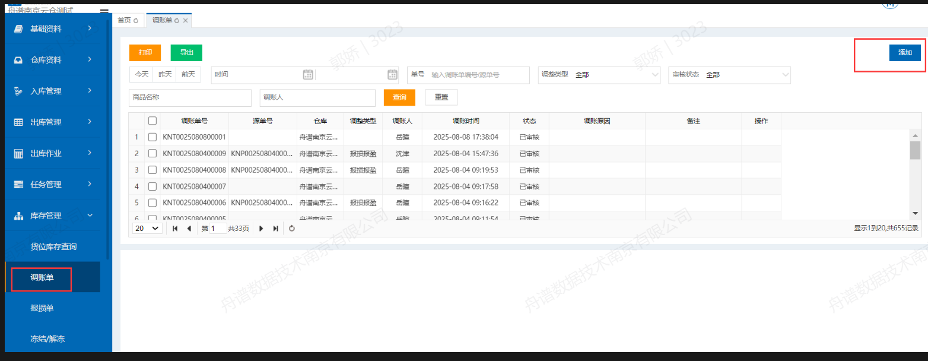This screenshot has width=928, height=361.
Task: Jump to the last page icon
Action: [x=275, y=229]
